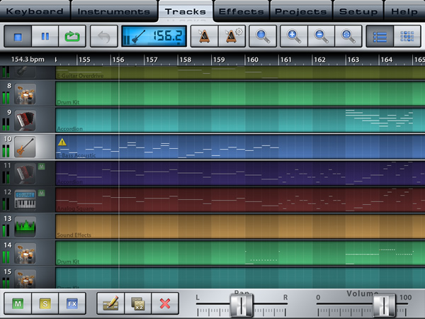Select the Sound Effects track region
Viewport: 425px width, 319px height.
240,227
